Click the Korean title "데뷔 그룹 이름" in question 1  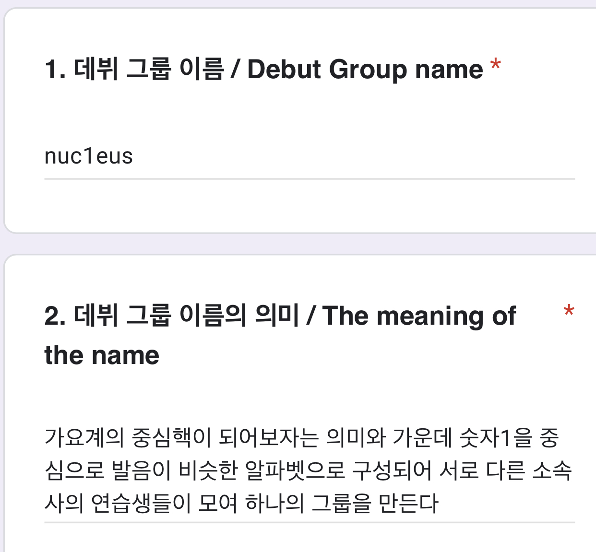149,69
